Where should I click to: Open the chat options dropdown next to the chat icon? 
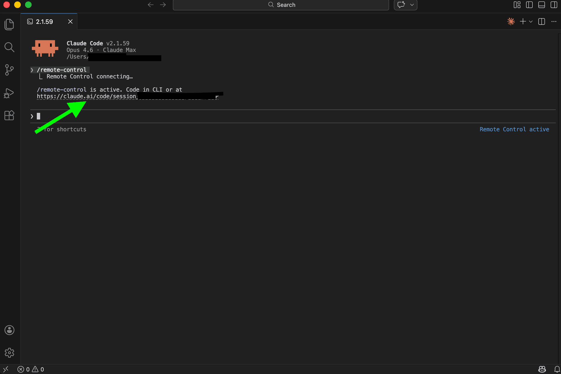coord(412,5)
